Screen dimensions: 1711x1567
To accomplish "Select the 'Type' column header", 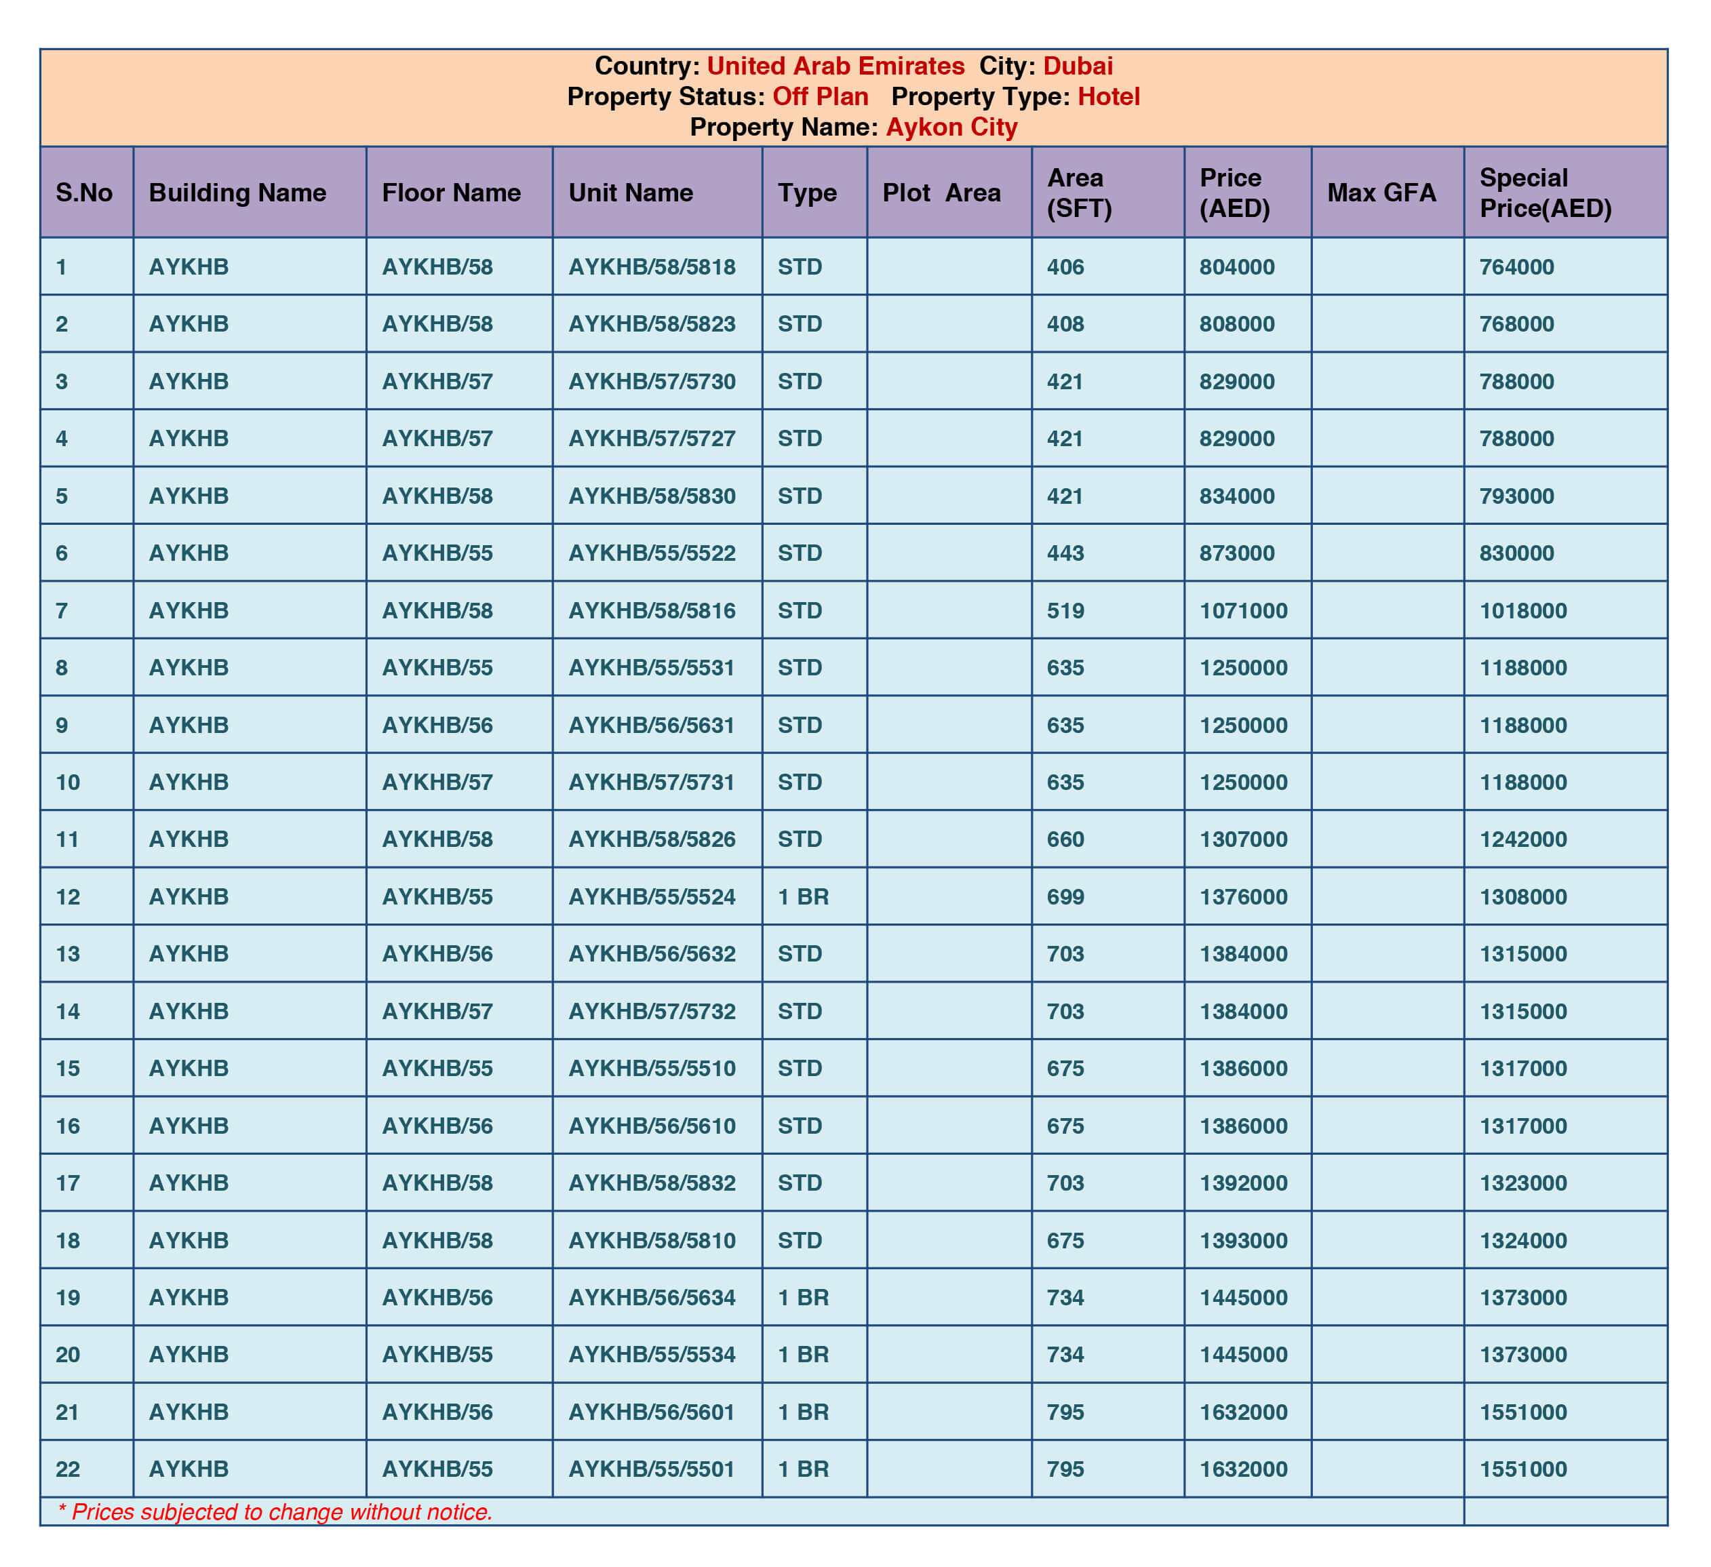I will [x=814, y=193].
